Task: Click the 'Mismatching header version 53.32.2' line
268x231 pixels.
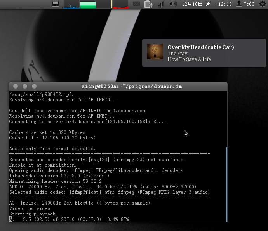Action: pyautogui.click(x=56, y=181)
